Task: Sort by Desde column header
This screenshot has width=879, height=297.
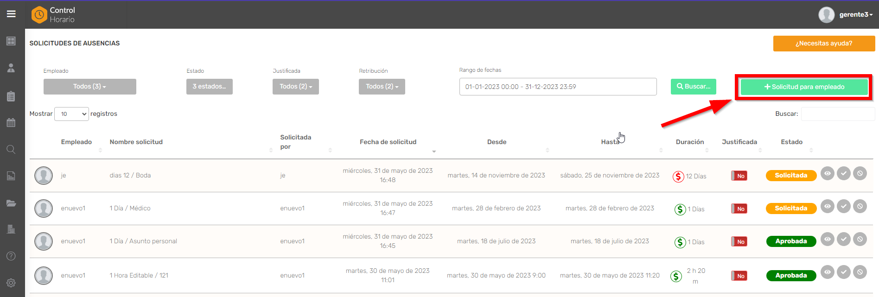Action: (497, 142)
